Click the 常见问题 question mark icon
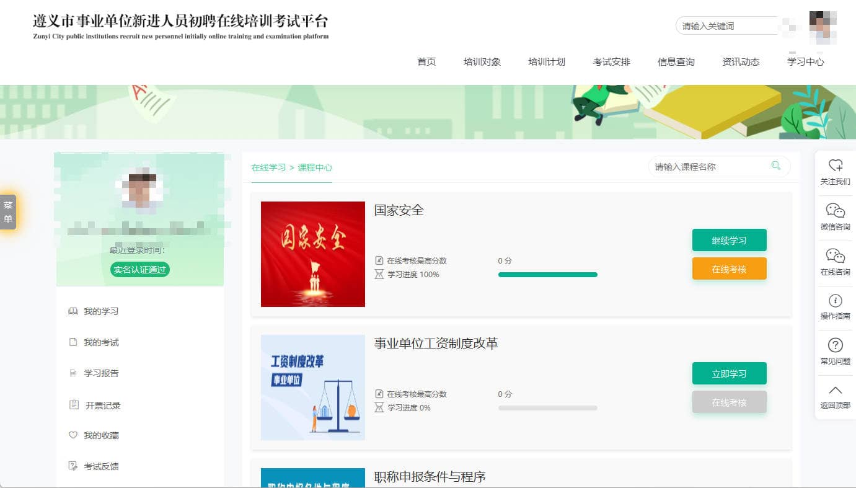 point(835,345)
